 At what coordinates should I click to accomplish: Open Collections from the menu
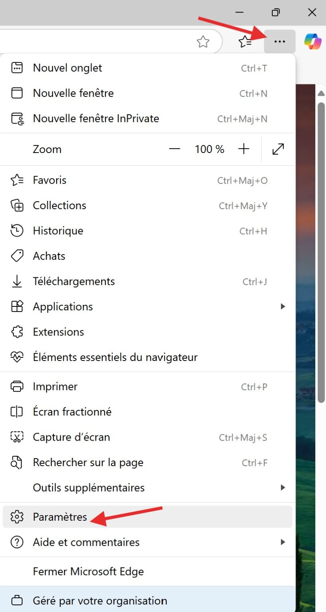click(59, 205)
